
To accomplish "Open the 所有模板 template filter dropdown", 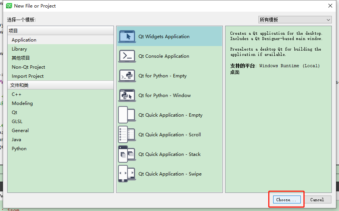I will (x=295, y=20).
